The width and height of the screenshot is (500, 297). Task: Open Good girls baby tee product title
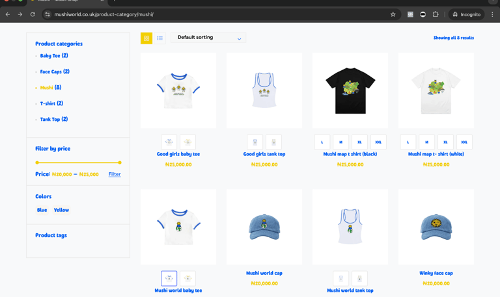click(178, 154)
